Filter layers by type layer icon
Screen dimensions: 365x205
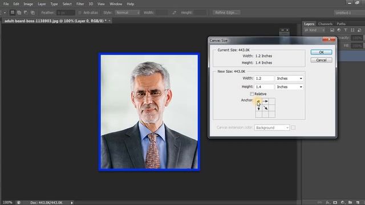pyautogui.click(x=346, y=30)
